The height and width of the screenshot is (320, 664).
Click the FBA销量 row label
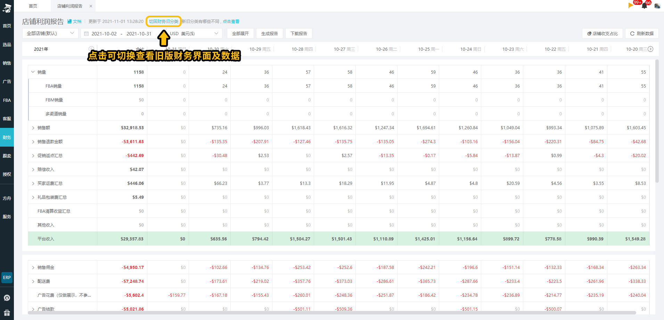pos(54,86)
